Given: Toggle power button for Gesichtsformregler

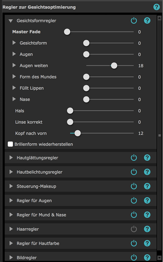Looking at the screenshot, I should (x=134, y=20).
